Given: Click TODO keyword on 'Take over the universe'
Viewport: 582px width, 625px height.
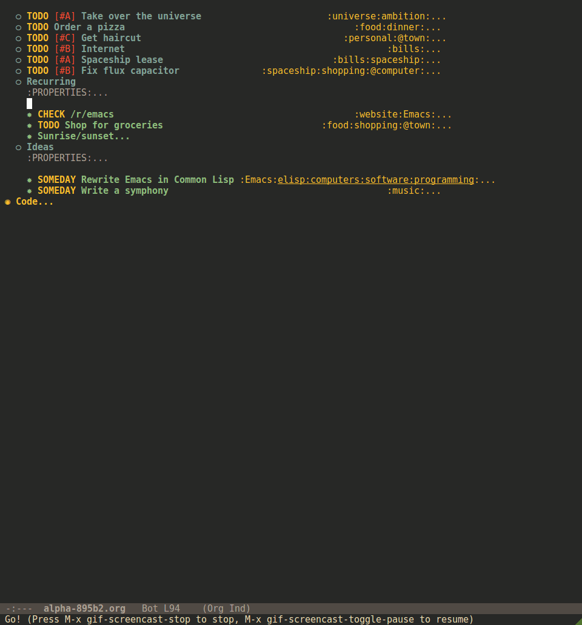Looking at the screenshot, I should (x=38, y=16).
